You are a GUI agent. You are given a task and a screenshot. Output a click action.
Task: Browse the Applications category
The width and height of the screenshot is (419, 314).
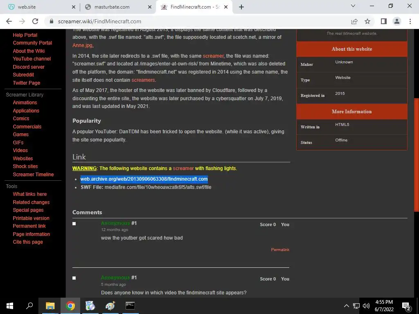pyautogui.click(x=26, y=110)
